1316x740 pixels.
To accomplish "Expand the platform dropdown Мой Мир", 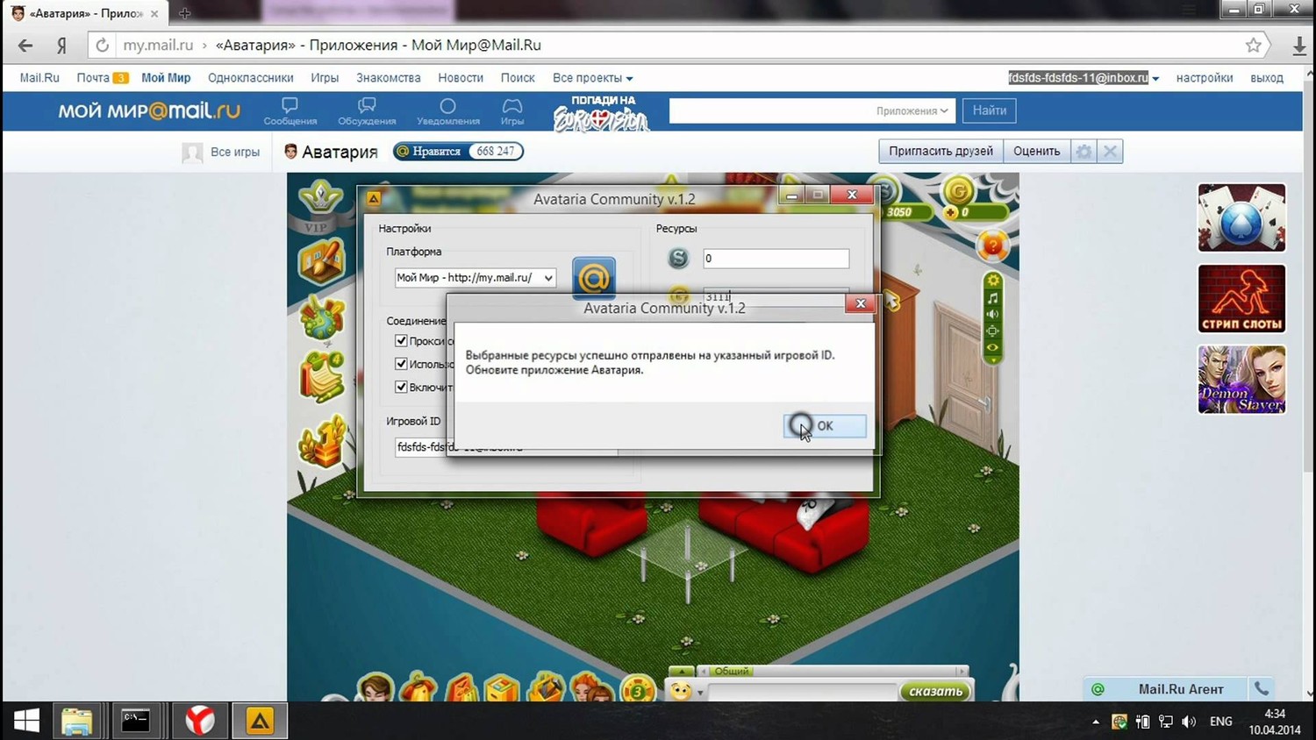I will click(x=475, y=278).
